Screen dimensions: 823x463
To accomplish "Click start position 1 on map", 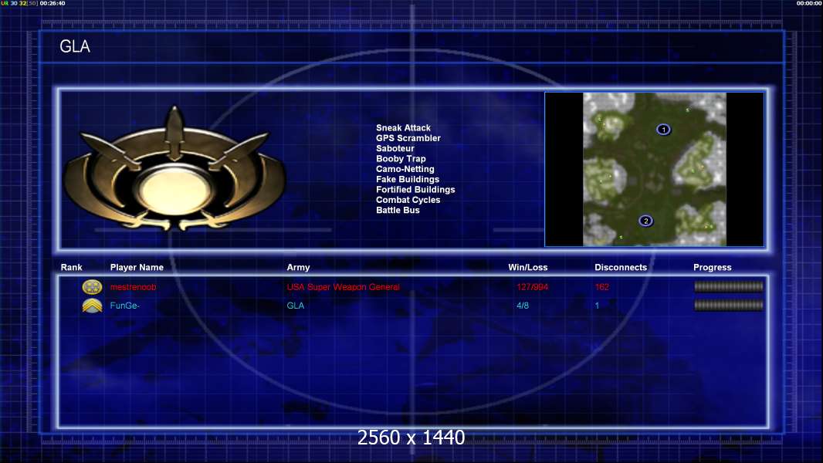I will [x=663, y=130].
